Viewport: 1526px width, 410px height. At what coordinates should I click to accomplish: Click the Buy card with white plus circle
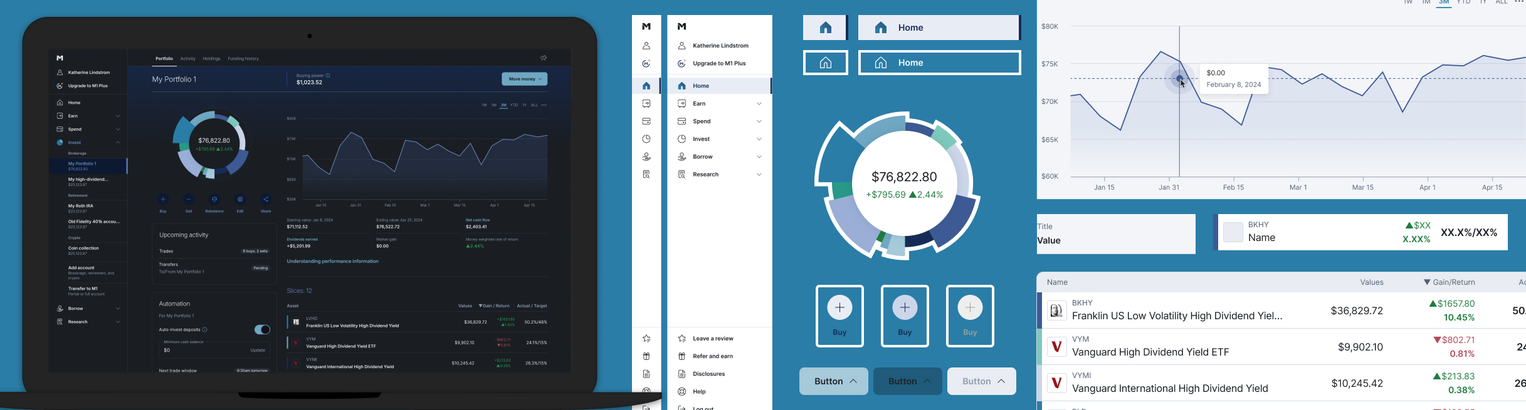click(x=839, y=316)
